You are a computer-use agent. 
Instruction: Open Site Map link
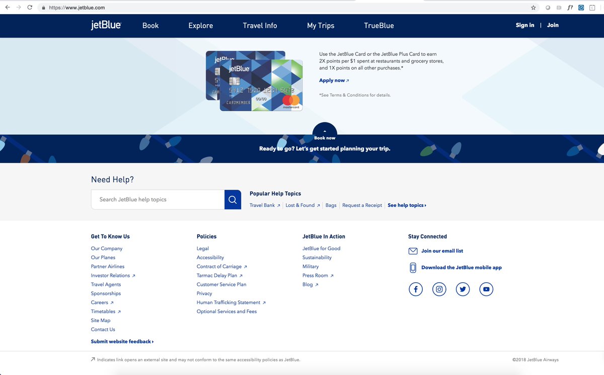coord(101,321)
